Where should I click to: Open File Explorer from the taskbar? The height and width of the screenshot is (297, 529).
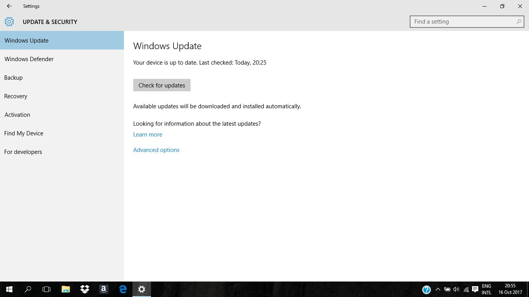coord(65,289)
